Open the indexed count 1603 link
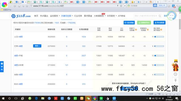Image resolution: width=181 pixels, height=101 pixels. point(57,23)
